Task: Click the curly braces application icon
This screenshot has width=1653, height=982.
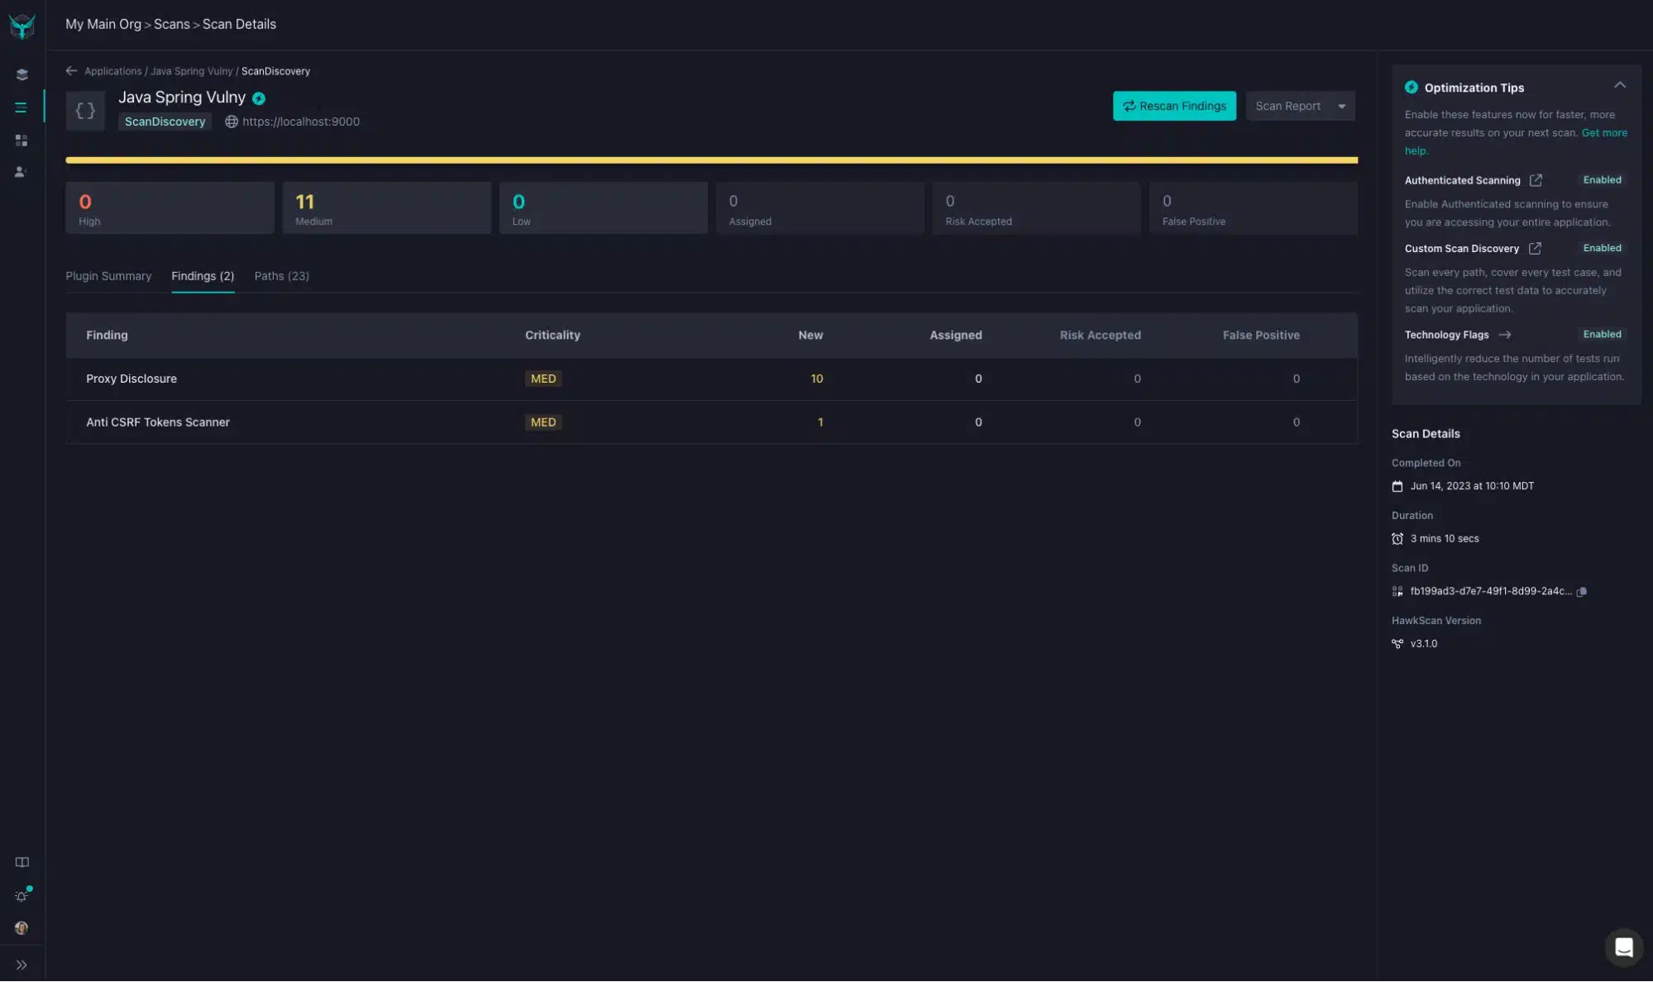Action: click(85, 111)
